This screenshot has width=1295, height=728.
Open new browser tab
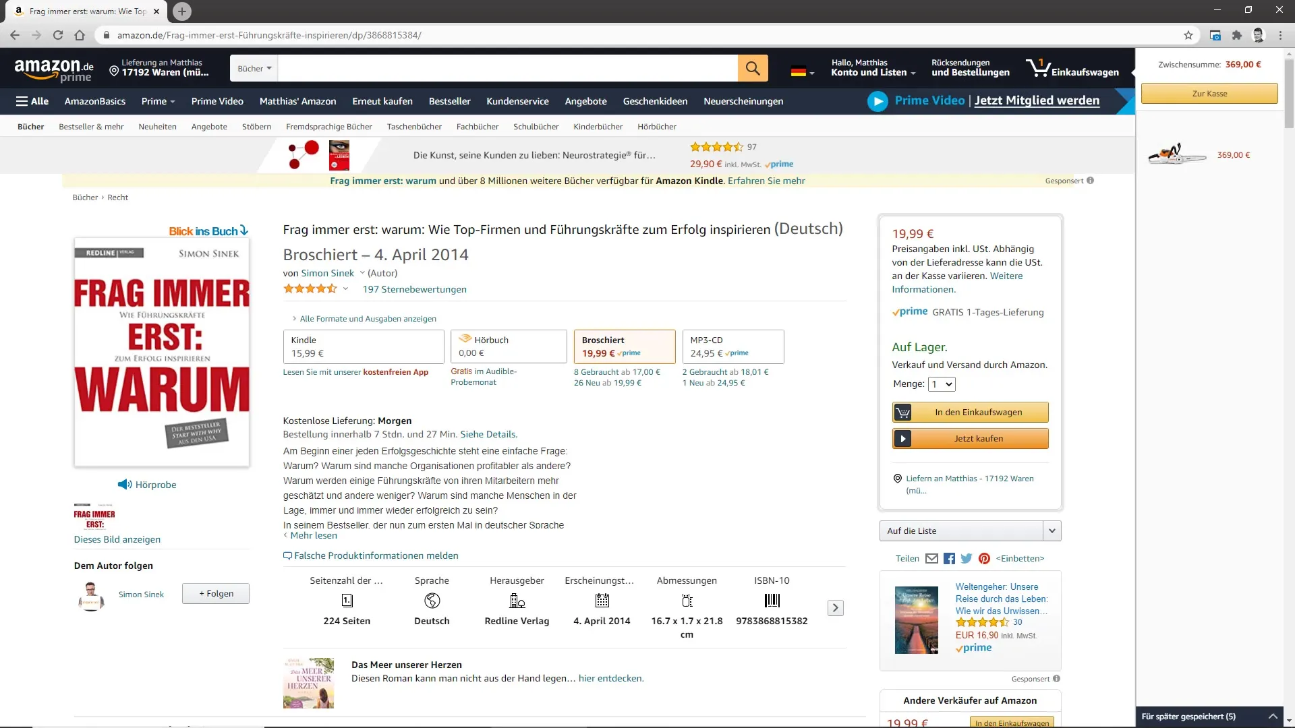tap(182, 11)
